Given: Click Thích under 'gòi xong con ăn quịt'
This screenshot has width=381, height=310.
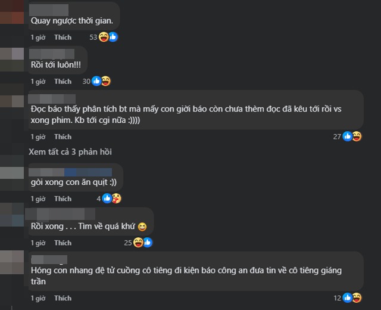Looking at the screenshot, I should [x=63, y=199].
